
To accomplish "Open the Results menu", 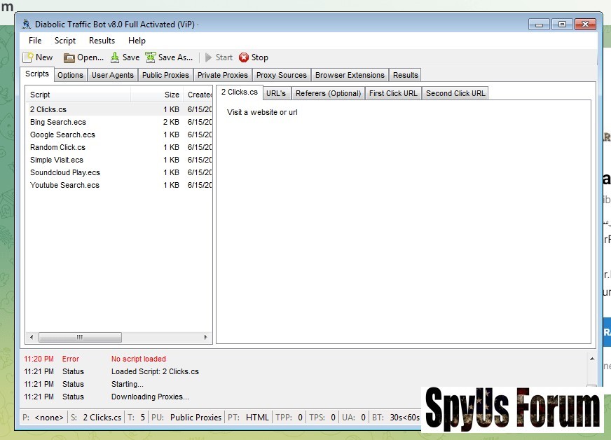I will [x=102, y=41].
